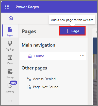This screenshot has height=106, width=98.
Task: Click the Pages panel heading
Action: [29, 31]
